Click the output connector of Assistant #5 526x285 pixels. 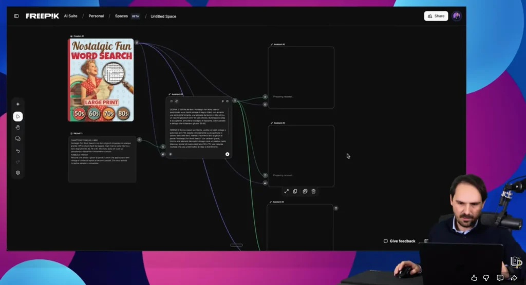click(x=235, y=100)
